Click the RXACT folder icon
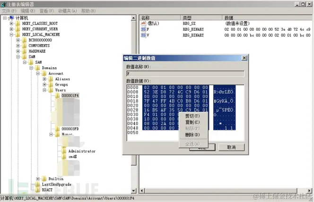This screenshot has height=202, width=314. (x=38, y=190)
